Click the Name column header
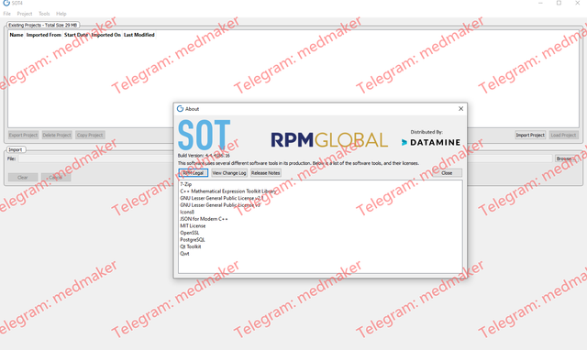 17,35
